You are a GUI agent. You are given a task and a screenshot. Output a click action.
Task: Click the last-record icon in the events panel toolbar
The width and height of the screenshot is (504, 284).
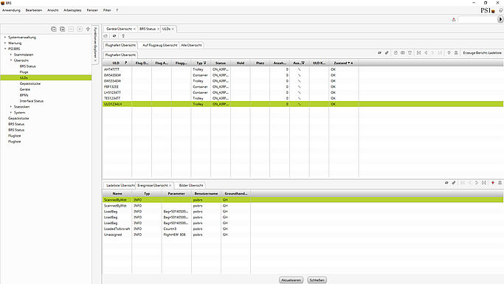[x=484, y=183]
